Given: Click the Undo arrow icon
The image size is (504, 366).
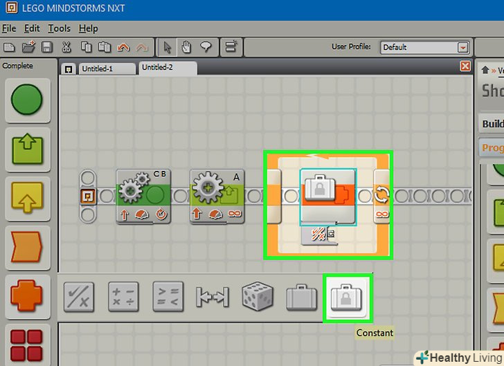Looking at the screenshot, I should click(x=123, y=48).
